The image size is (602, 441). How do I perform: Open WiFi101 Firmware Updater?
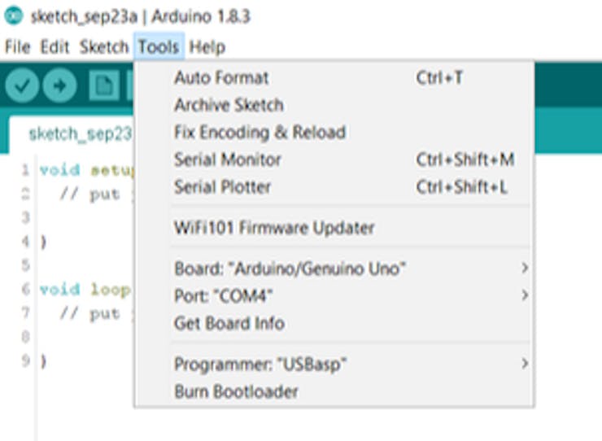click(334, 228)
